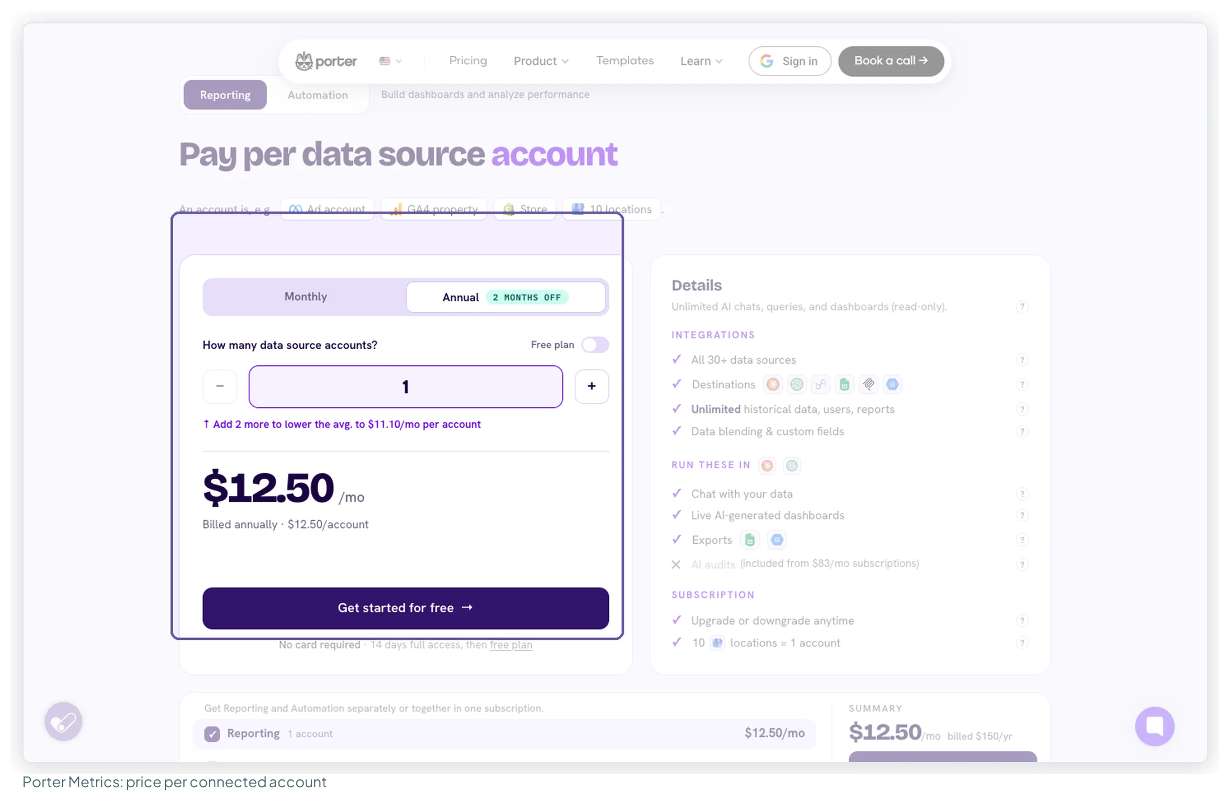Click the Google Business icon beside the locations row
Viewport: 1230px width, 804px height.
pyautogui.click(x=717, y=643)
